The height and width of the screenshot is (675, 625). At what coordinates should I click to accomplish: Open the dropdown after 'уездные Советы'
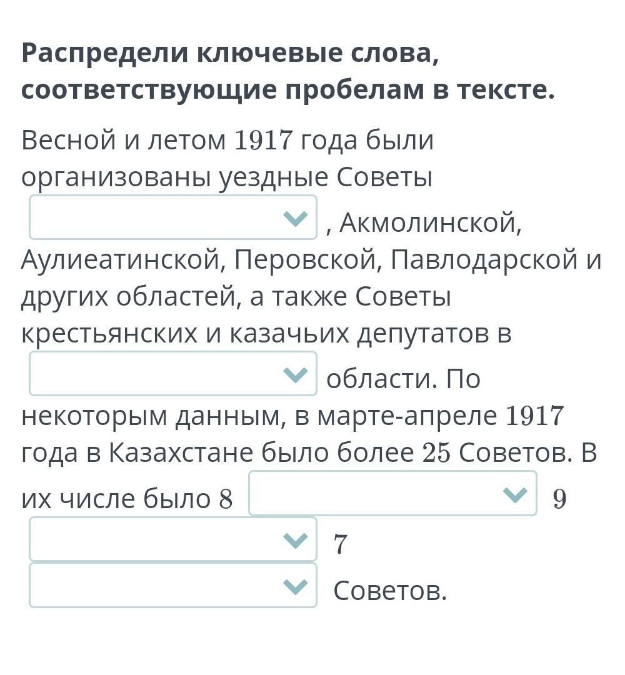pos(173,217)
